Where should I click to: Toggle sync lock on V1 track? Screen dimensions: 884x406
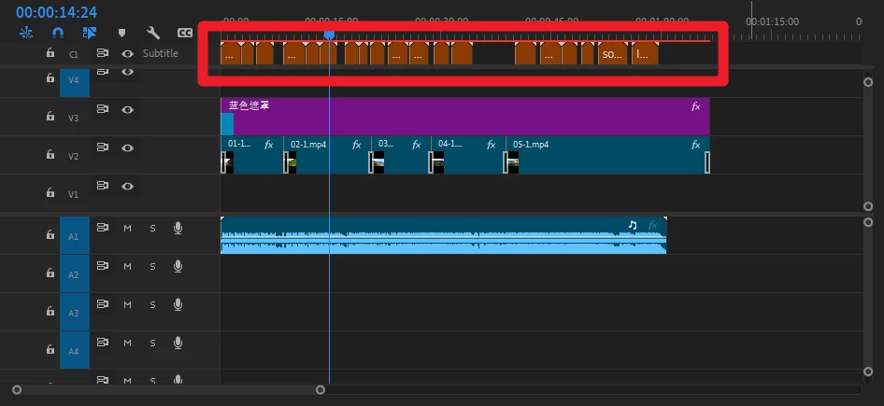tap(102, 185)
